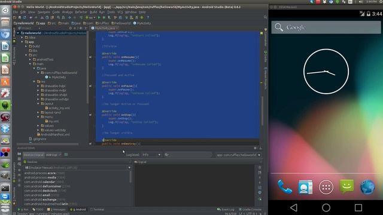Open the VCS menu
The image size is (383, 215).
click(120, 12)
